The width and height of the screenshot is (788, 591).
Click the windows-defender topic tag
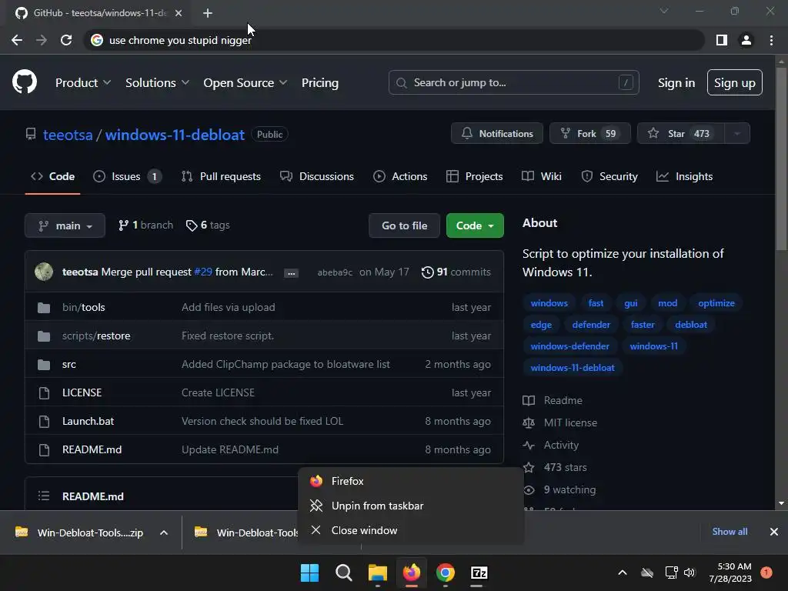tap(570, 346)
